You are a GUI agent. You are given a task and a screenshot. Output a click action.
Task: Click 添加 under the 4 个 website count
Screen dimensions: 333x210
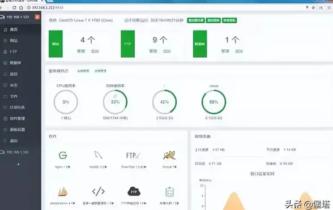pyautogui.click(x=95, y=51)
